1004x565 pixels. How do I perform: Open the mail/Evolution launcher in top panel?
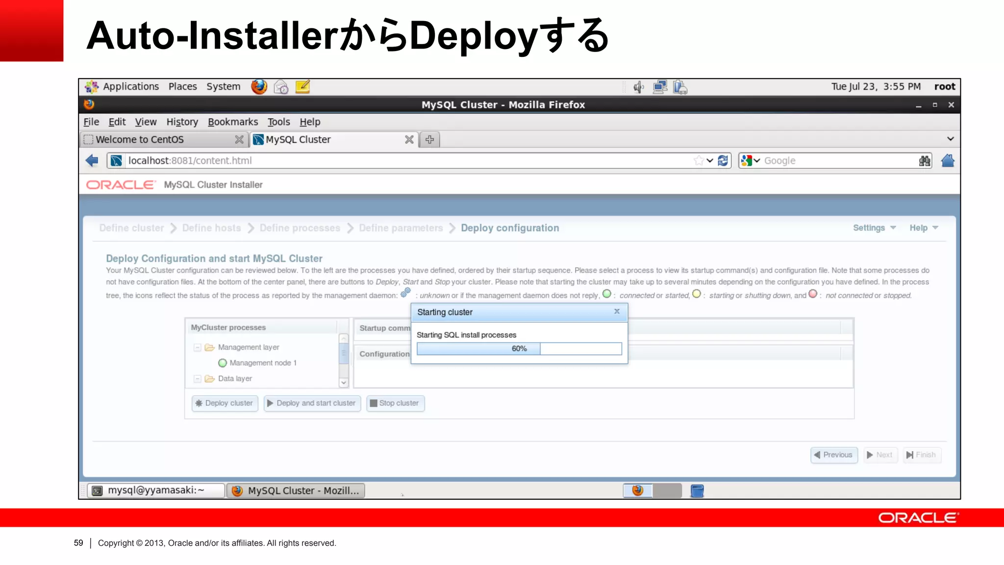[x=281, y=87]
